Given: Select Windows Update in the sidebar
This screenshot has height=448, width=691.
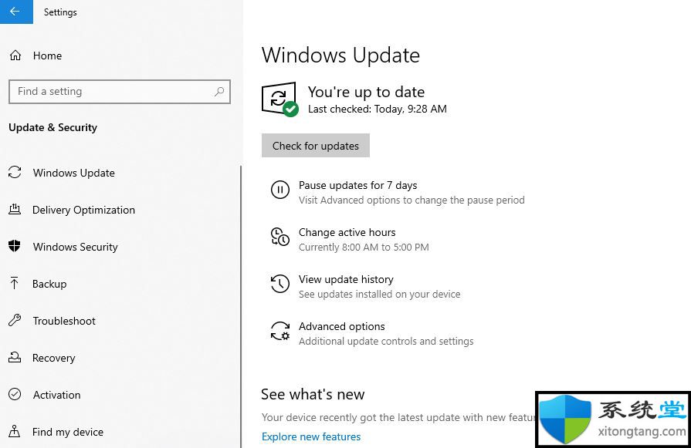Looking at the screenshot, I should pos(73,173).
